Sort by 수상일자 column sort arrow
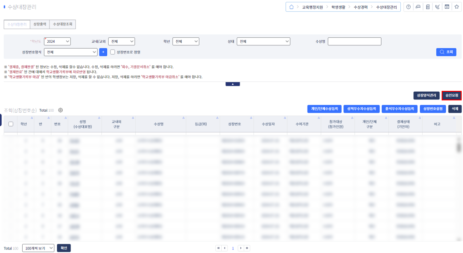Screen dimensions: 463x253 (x=285, y=118)
